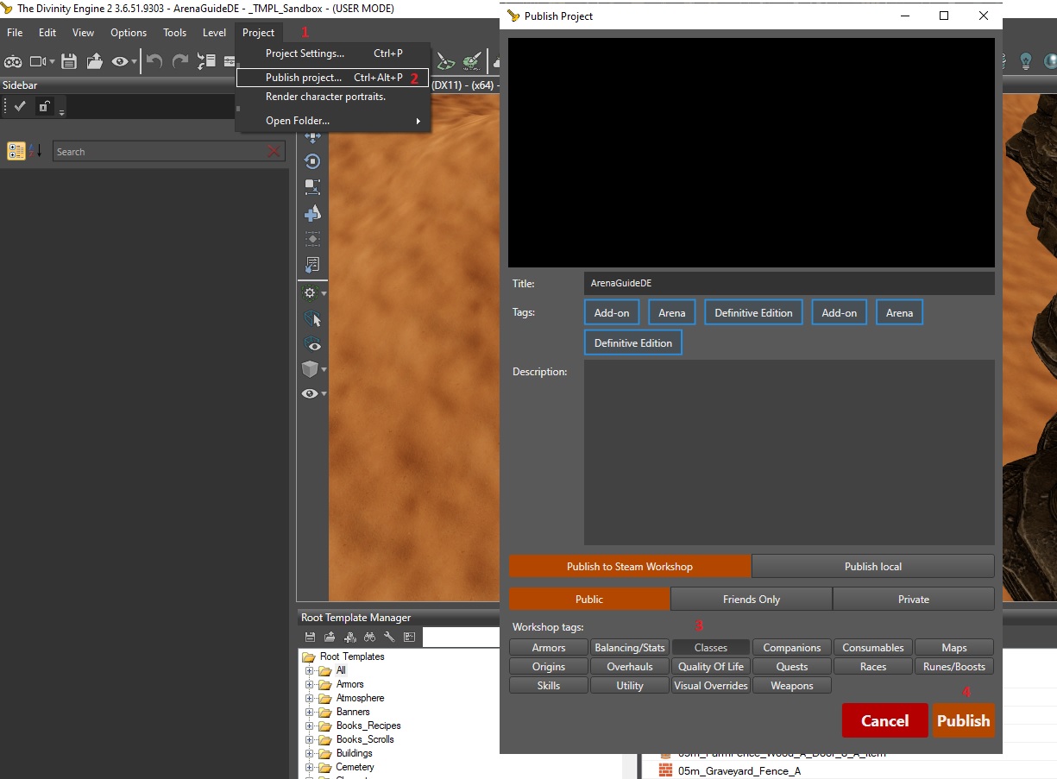Click the floppy disk Save icon in main toolbar
The image size is (1057, 779).
69,61
